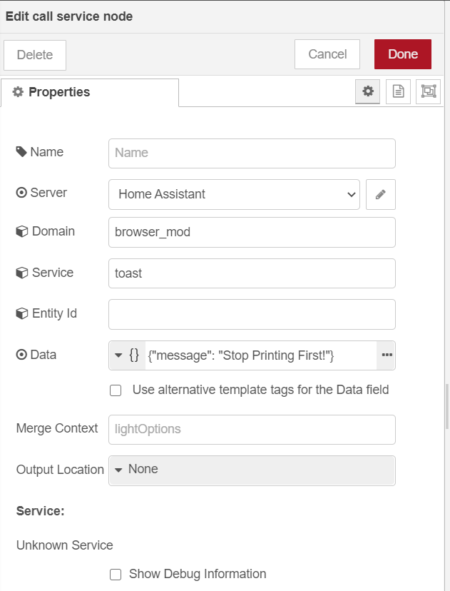Open the Output Location dropdown set to None

click(x=251, y=470)
